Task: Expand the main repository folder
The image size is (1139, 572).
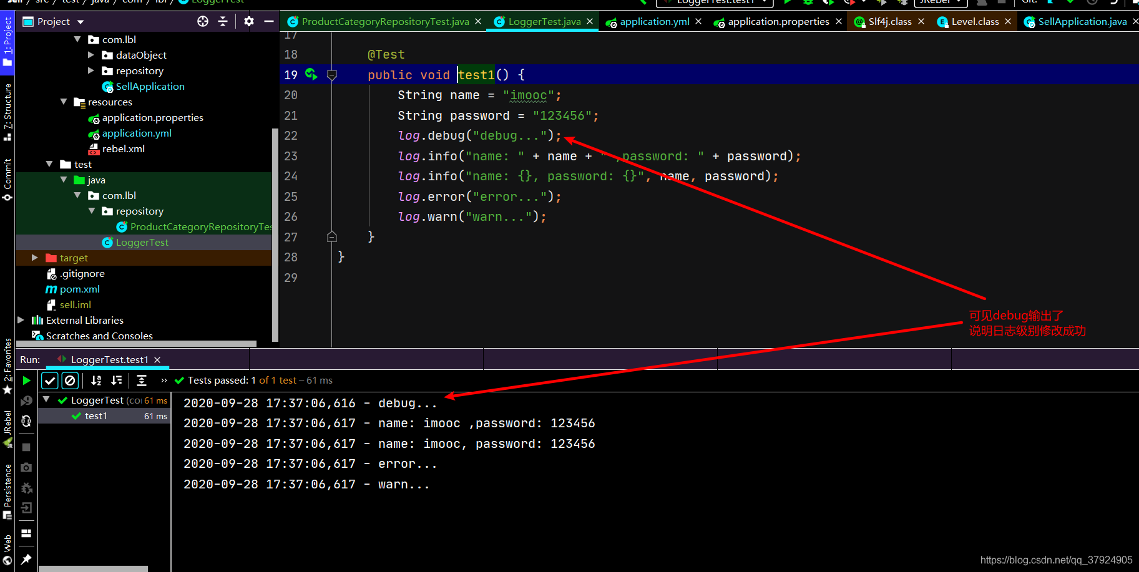Action: click(x=91, y=70)
